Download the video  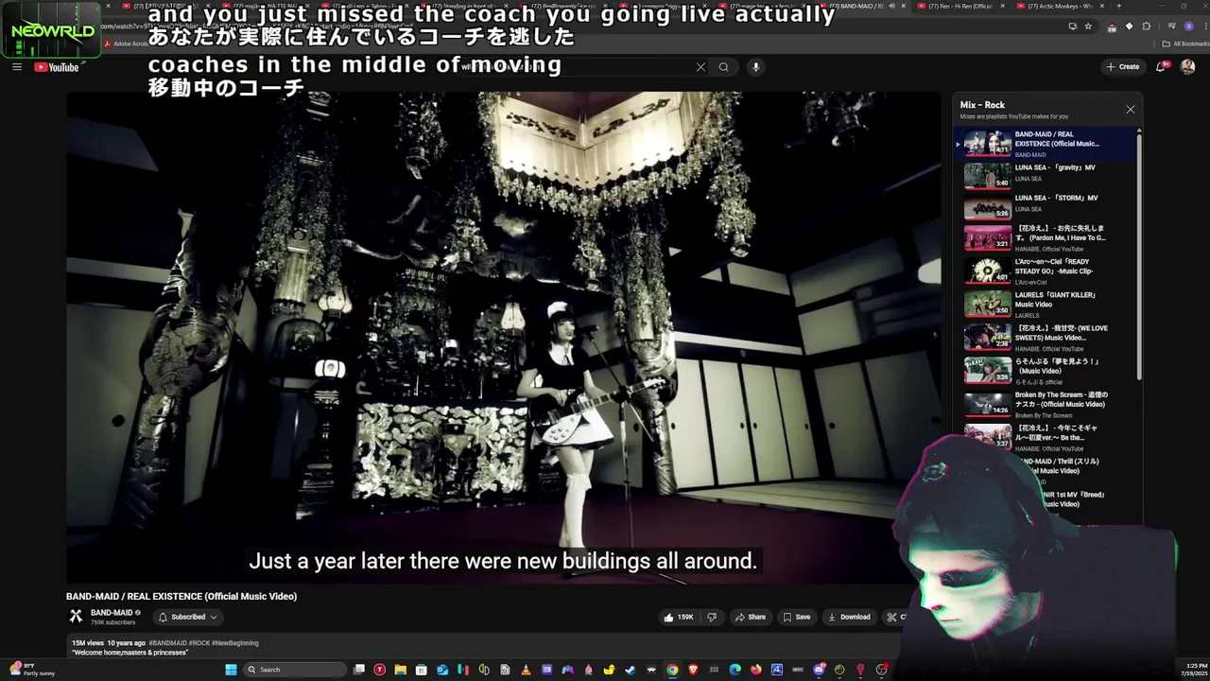(x=849, y=617)
